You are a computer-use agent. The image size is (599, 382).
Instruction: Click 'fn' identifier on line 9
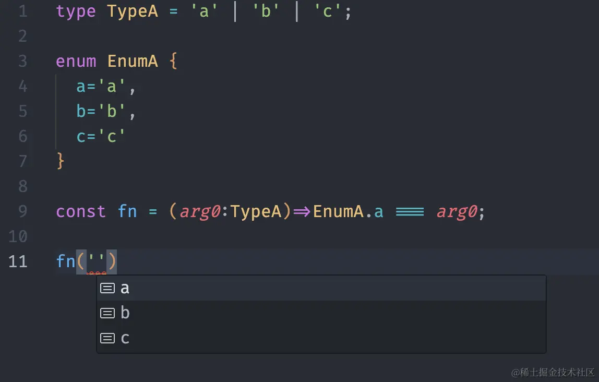[x=127, y=211]
